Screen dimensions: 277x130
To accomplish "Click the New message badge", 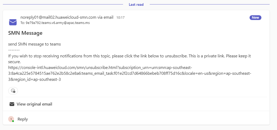I will pos(255,18).
